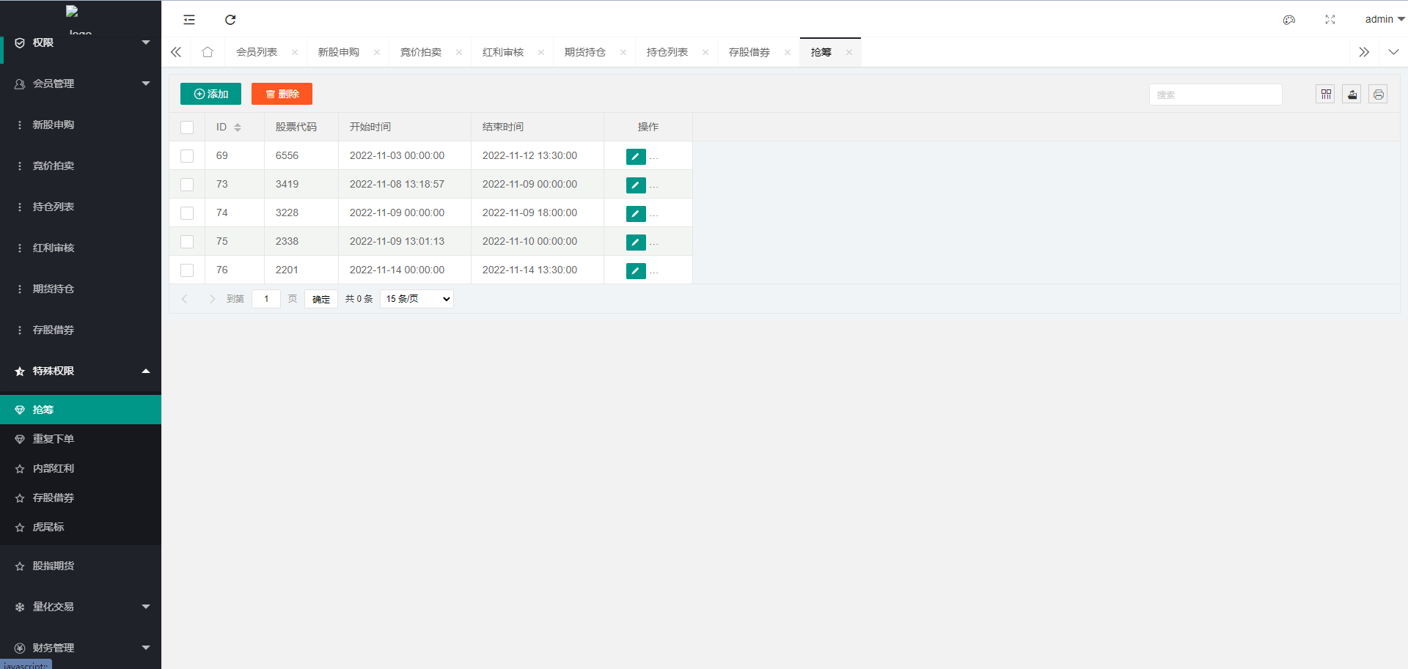
Task: Click the green 添加 button
Action: click(210, 94)
